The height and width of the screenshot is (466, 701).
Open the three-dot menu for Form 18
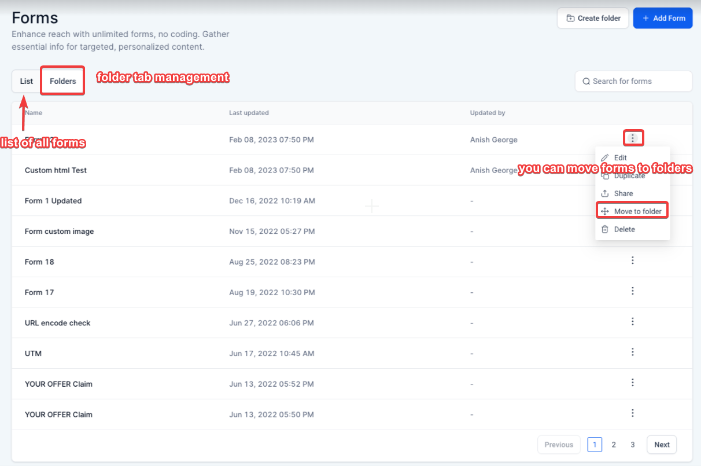pos(633,261)
